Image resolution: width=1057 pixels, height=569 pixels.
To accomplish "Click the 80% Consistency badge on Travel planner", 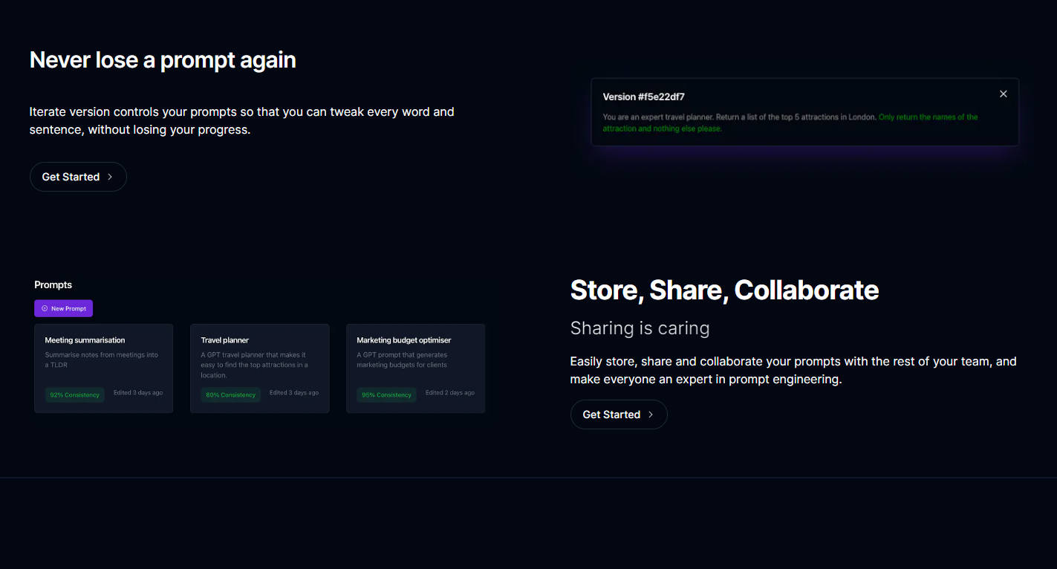I will (x=230, y=394).
